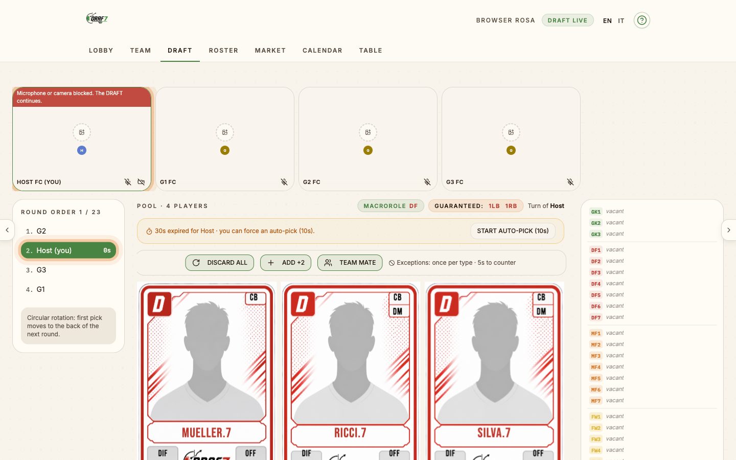Click the round badge under G3 FC avatar
Image resolution: width=736 pixels, height=460 pixels.
coord(511,150)
